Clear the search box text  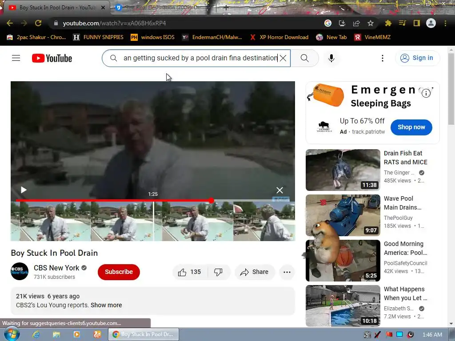coord(283,58)
